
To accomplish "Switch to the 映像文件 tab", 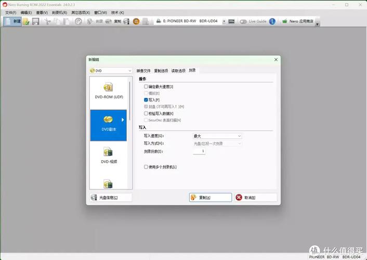I will tap(143, 71).
